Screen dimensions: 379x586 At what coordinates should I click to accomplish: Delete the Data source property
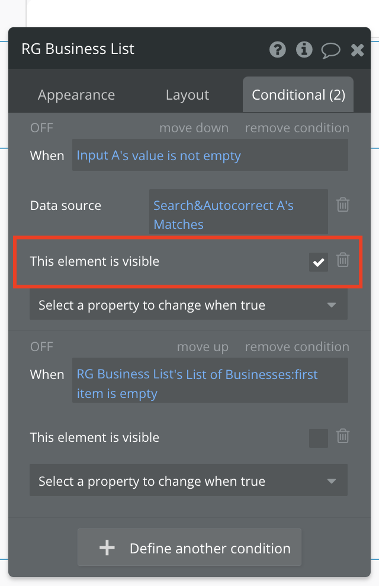click(x=343, y=205)
